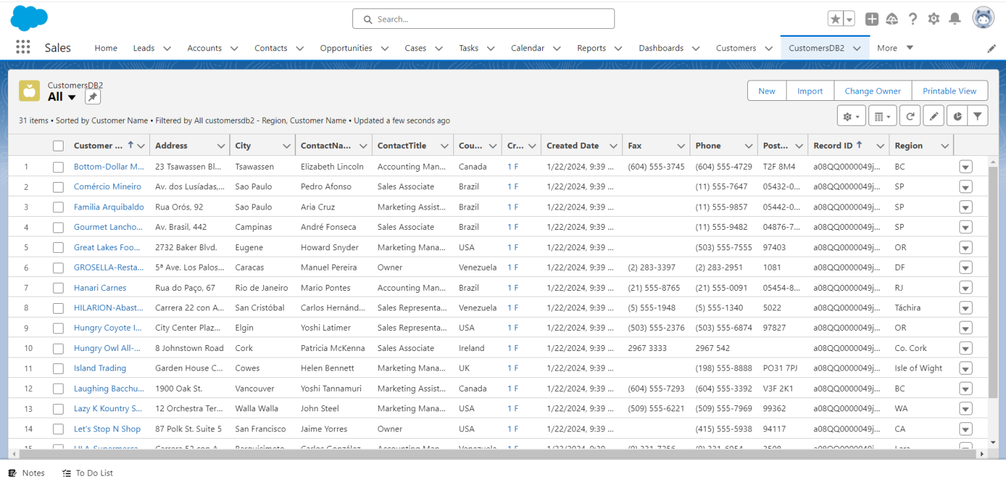This screenshot has width=1006, height=480.
Task: Select all rows with the header checkbox
Action: (58, 145)
